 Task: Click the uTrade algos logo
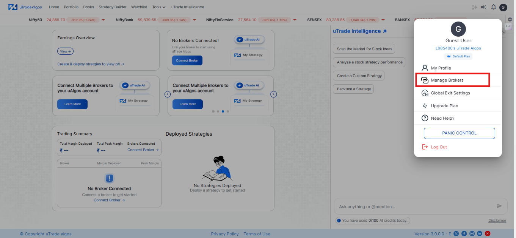[x=25, y=7]
